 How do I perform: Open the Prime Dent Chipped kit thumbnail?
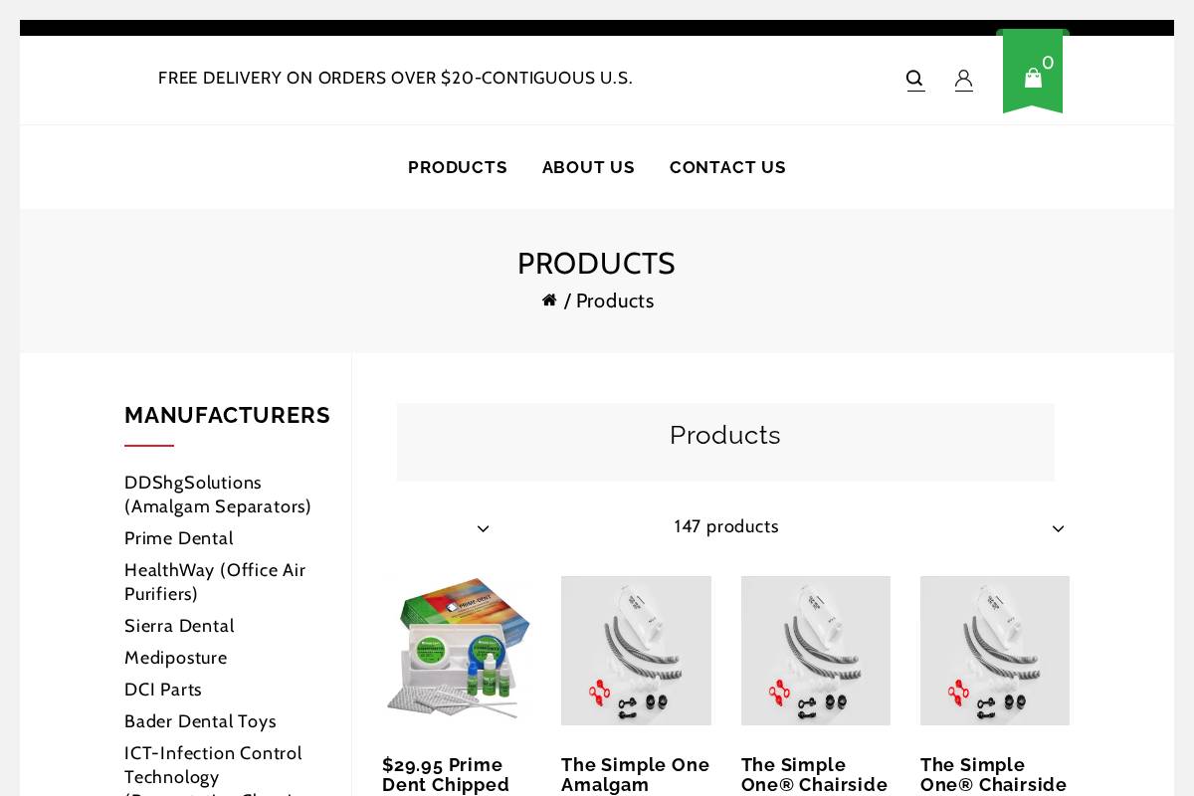[457, 650]
